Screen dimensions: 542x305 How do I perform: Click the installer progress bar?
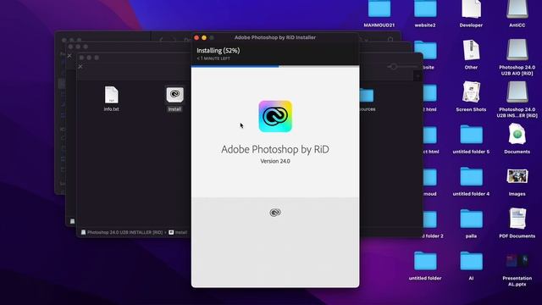click(275, 66)
